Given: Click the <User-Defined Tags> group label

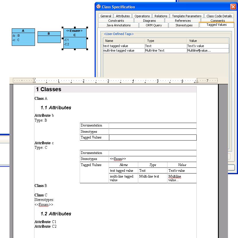Looking at the screenshot, I should (x=119, y=34).
